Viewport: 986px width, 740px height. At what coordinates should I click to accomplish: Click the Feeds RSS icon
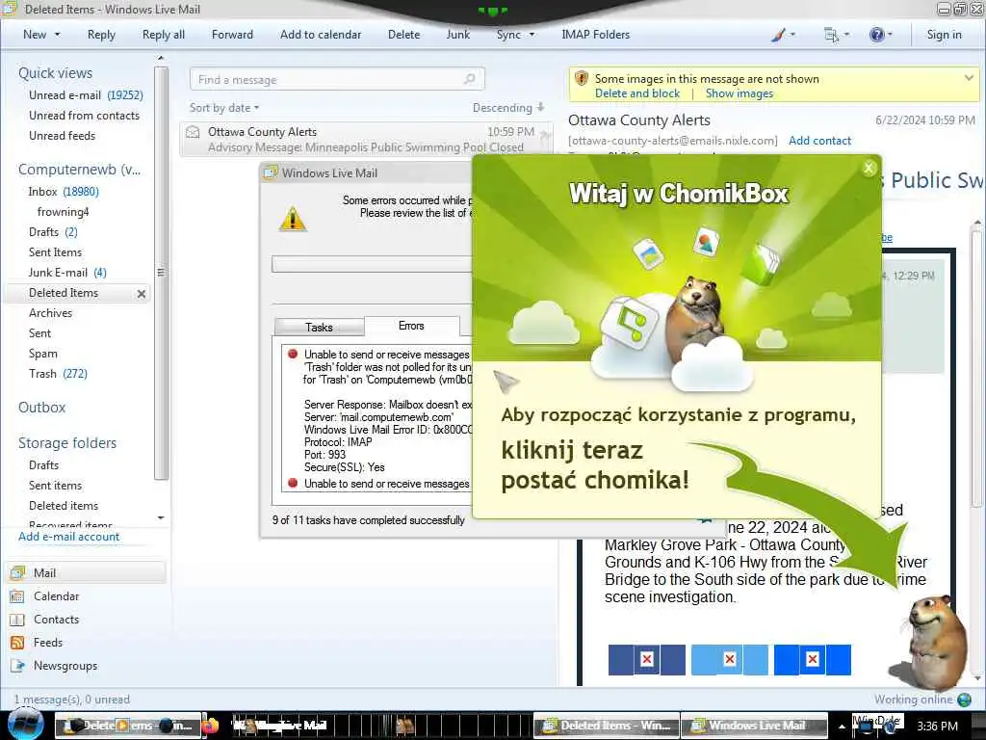17,643
